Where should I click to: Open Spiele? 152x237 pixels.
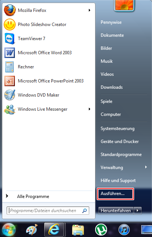tap(107, 101)
